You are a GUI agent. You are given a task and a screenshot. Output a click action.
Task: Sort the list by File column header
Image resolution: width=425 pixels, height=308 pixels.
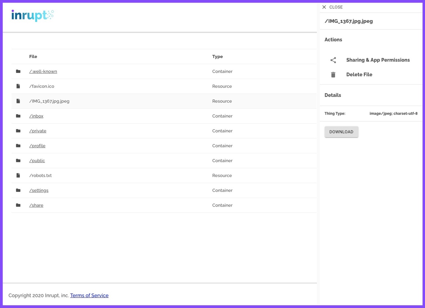33,57
